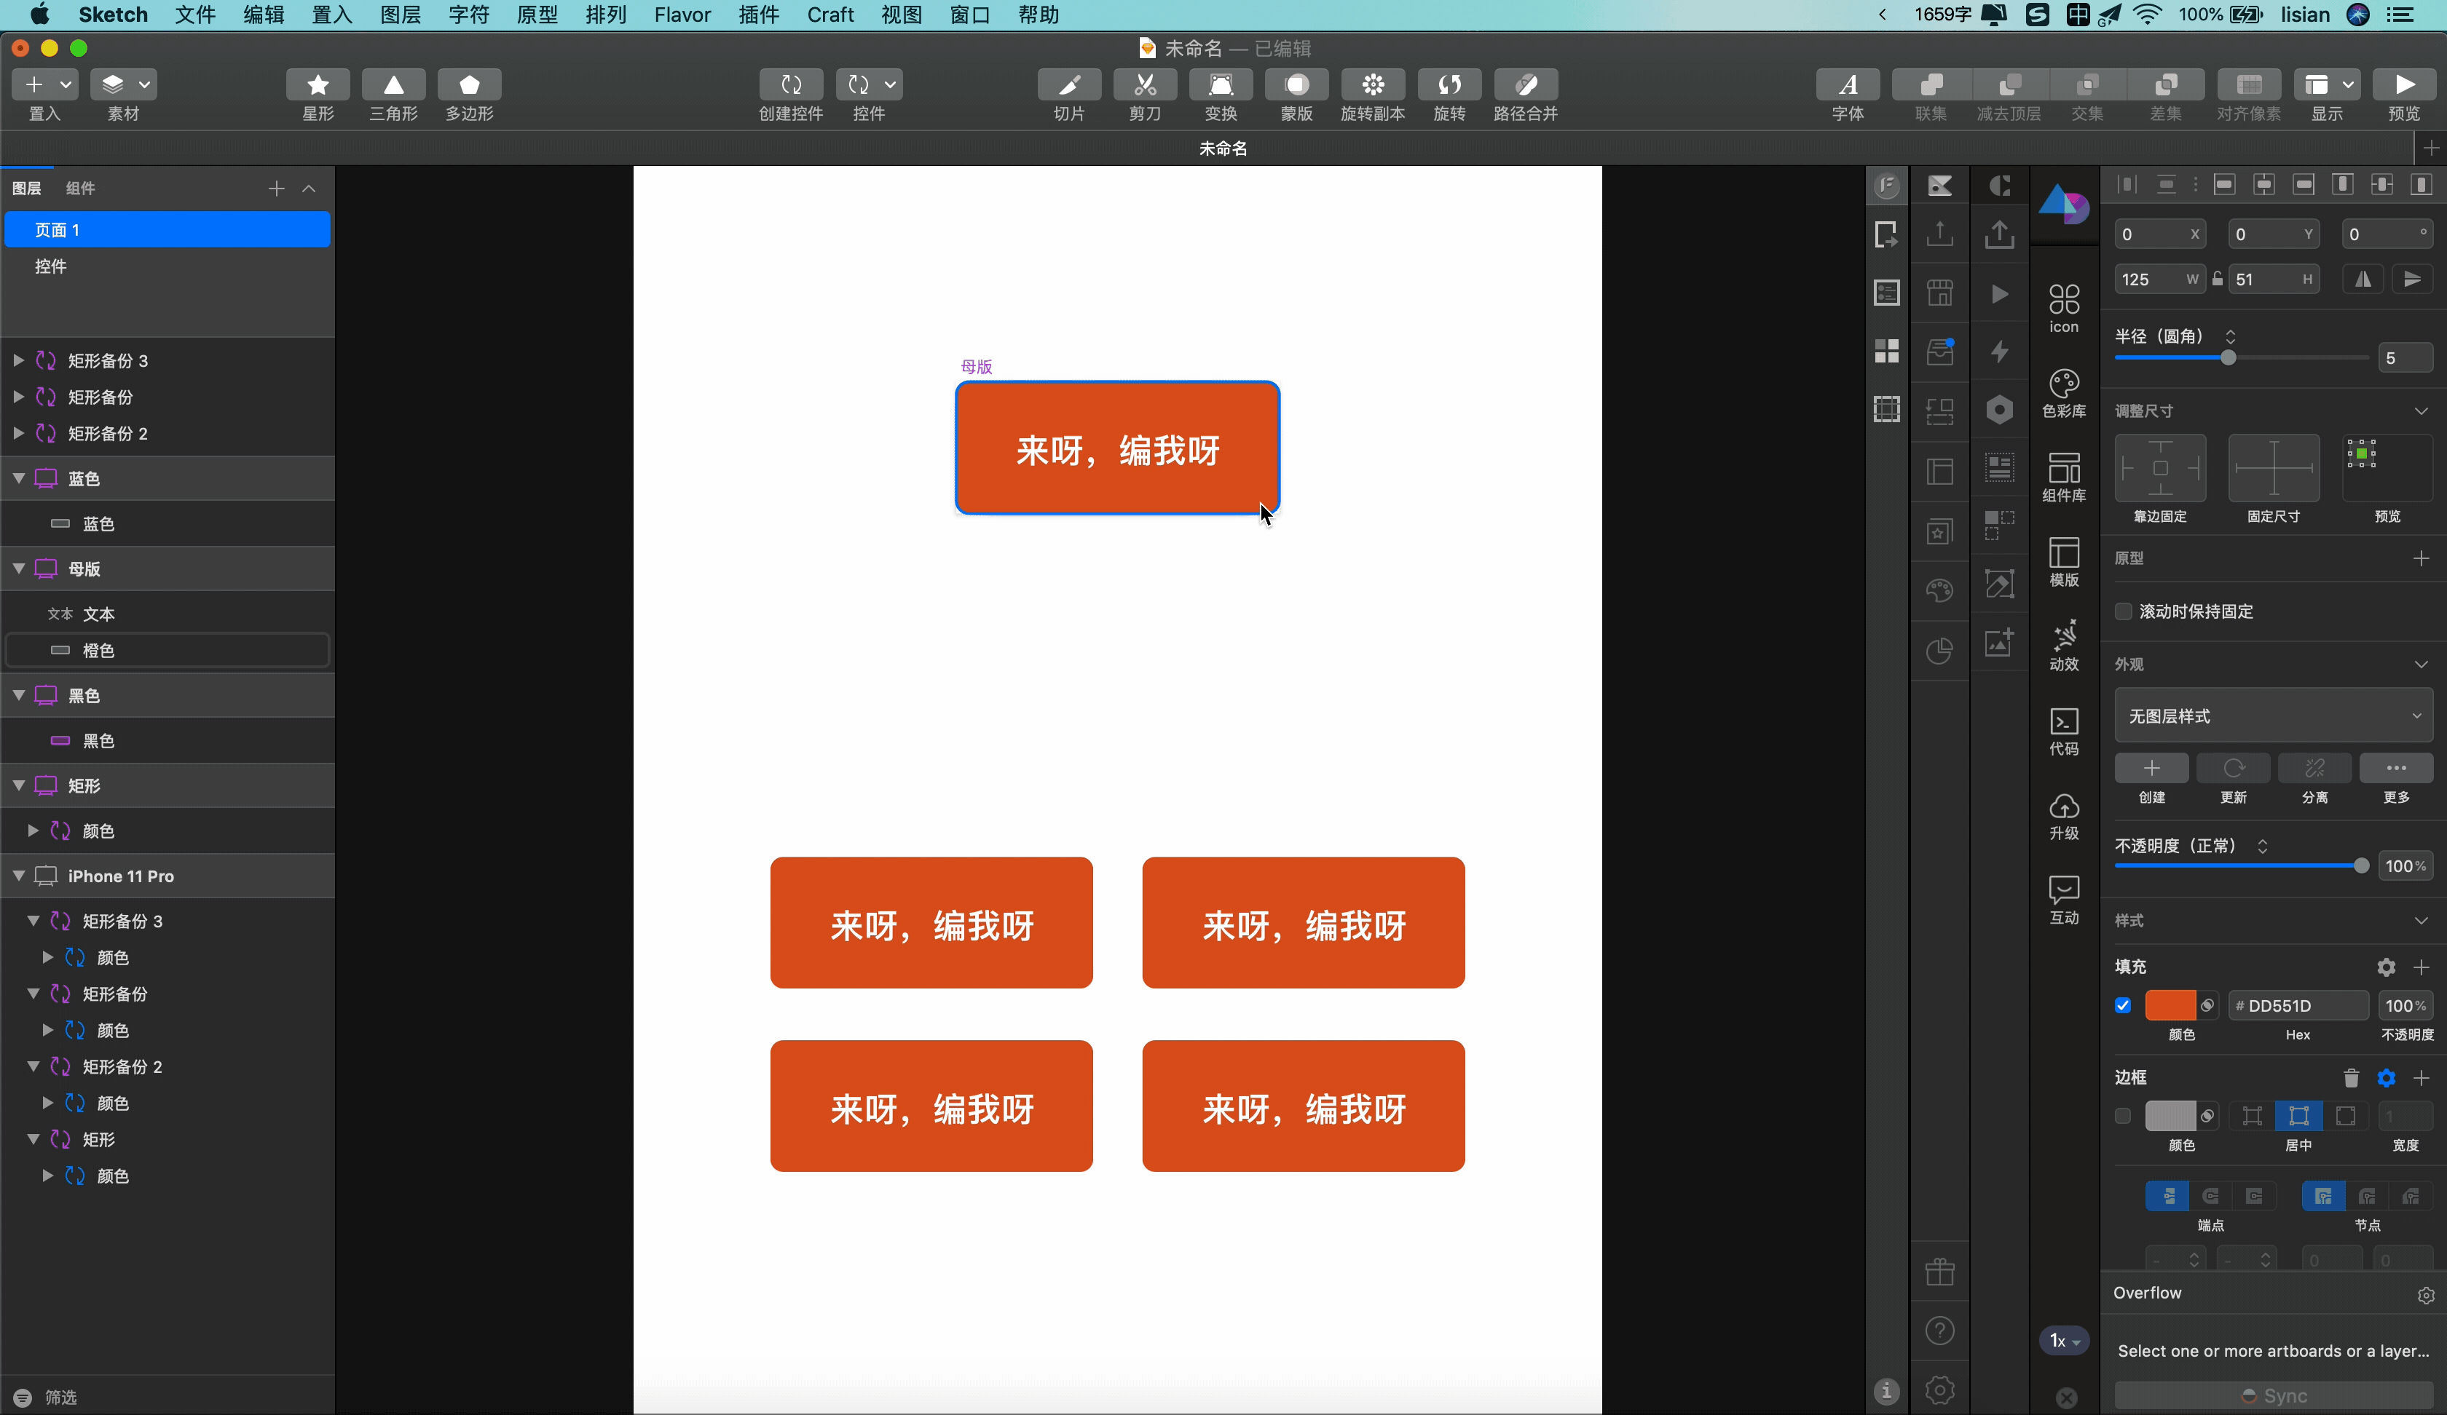
Task: Open the Flavor menu
Action: (x=682, y=15)
